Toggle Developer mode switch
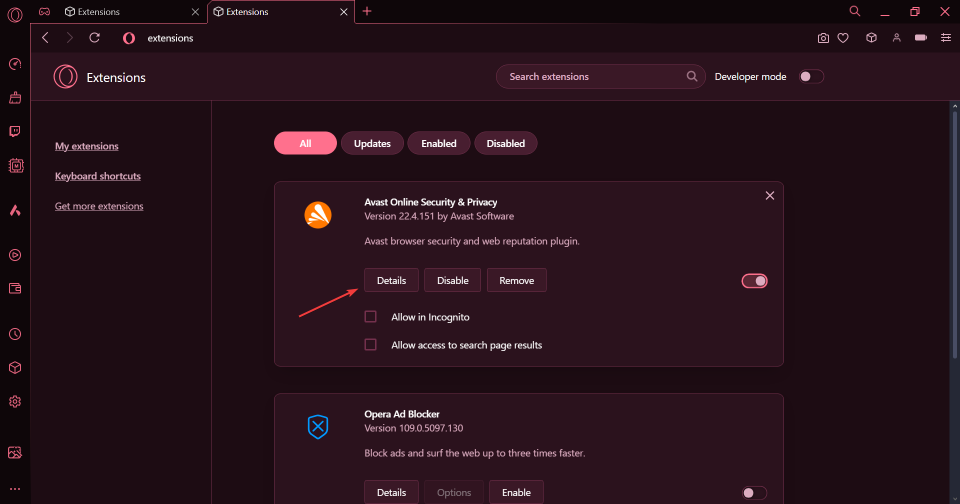Screen dimensions: 960x504 811,76
